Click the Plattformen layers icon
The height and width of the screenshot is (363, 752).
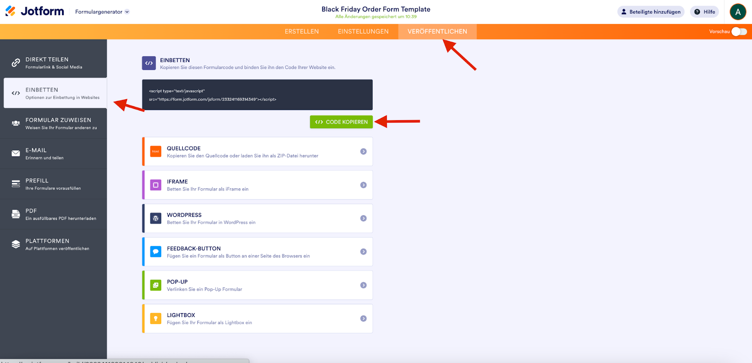click(x=16, y=244)
